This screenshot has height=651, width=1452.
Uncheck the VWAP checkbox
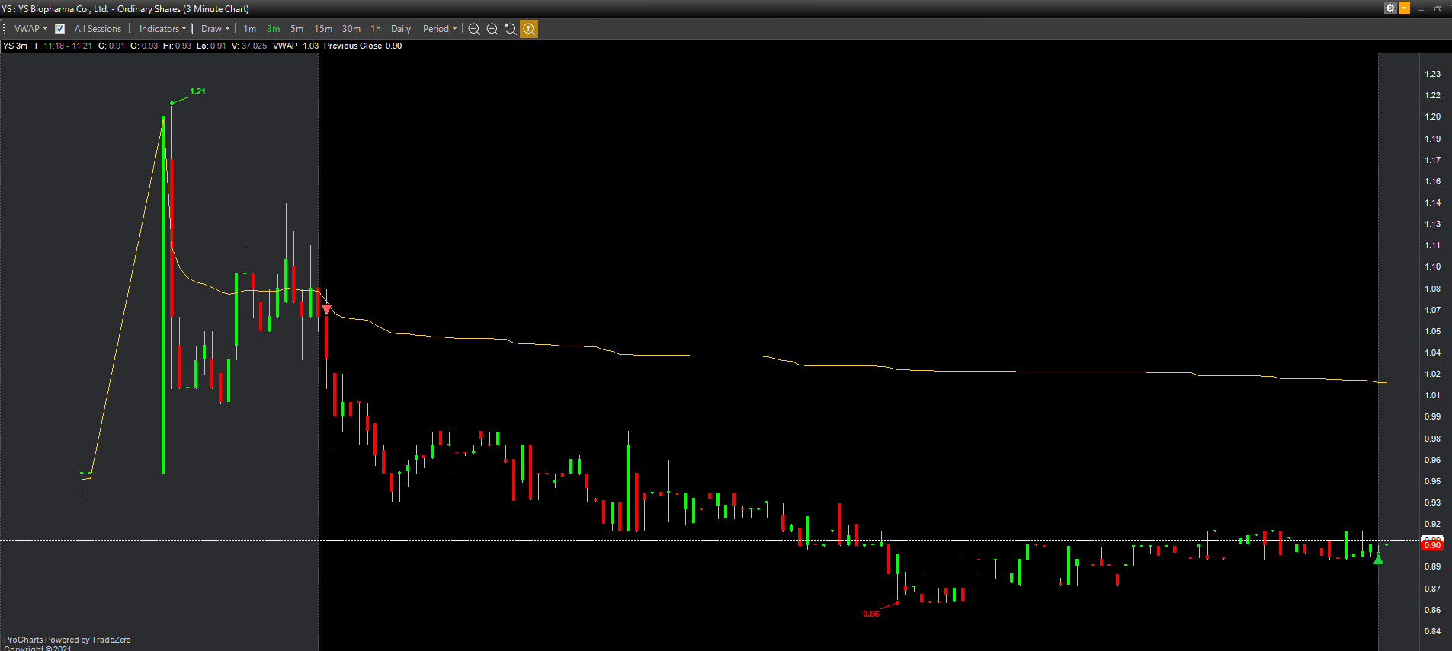59,29
